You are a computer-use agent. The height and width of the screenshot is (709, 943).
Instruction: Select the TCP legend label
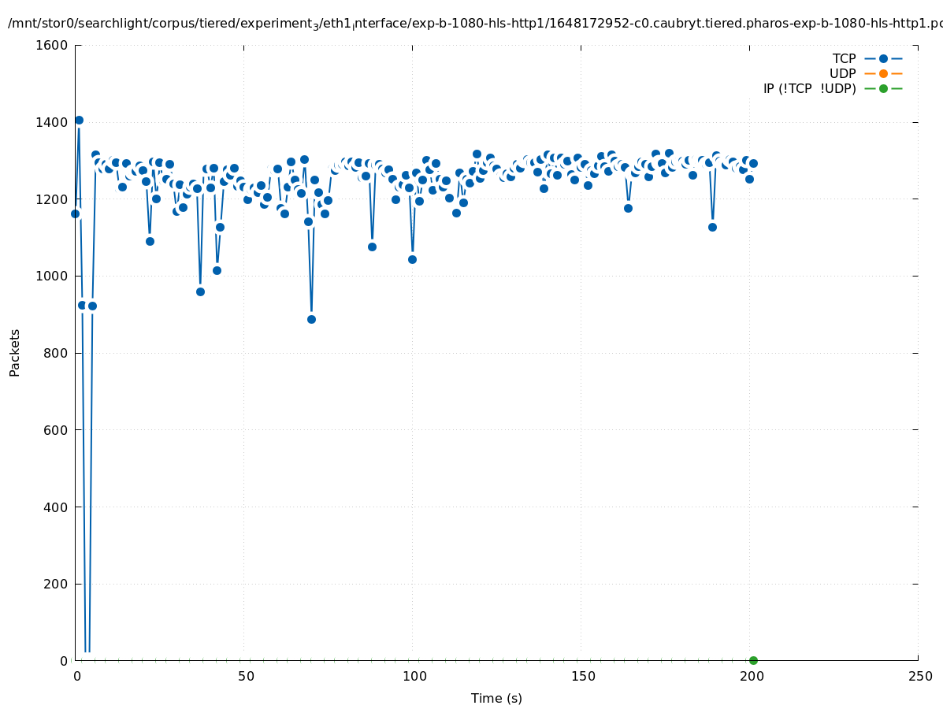[844, 58]
